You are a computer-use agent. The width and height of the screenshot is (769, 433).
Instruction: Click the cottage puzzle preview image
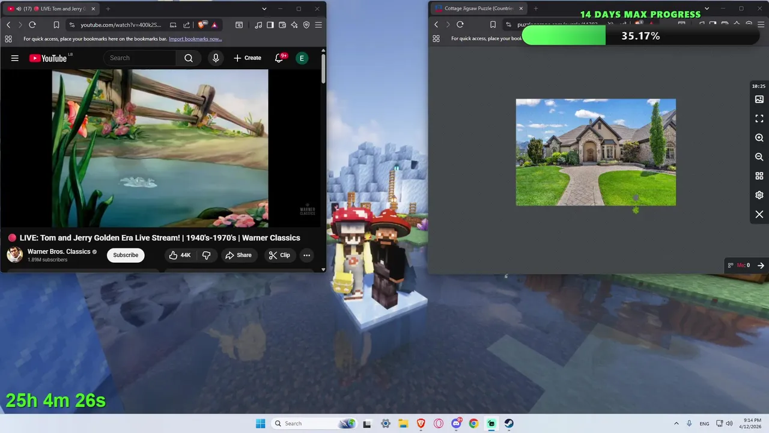(x=595, y=152)
